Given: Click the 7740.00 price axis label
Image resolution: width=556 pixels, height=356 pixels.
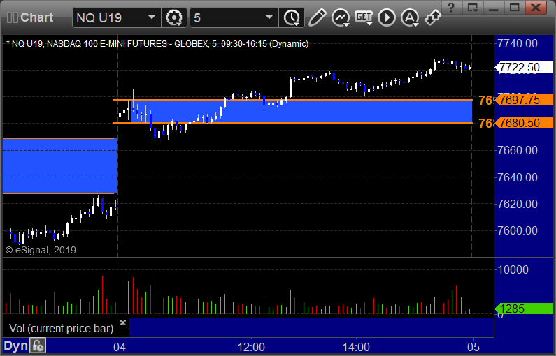Looking at the screenshot, I should coord(518,43).
